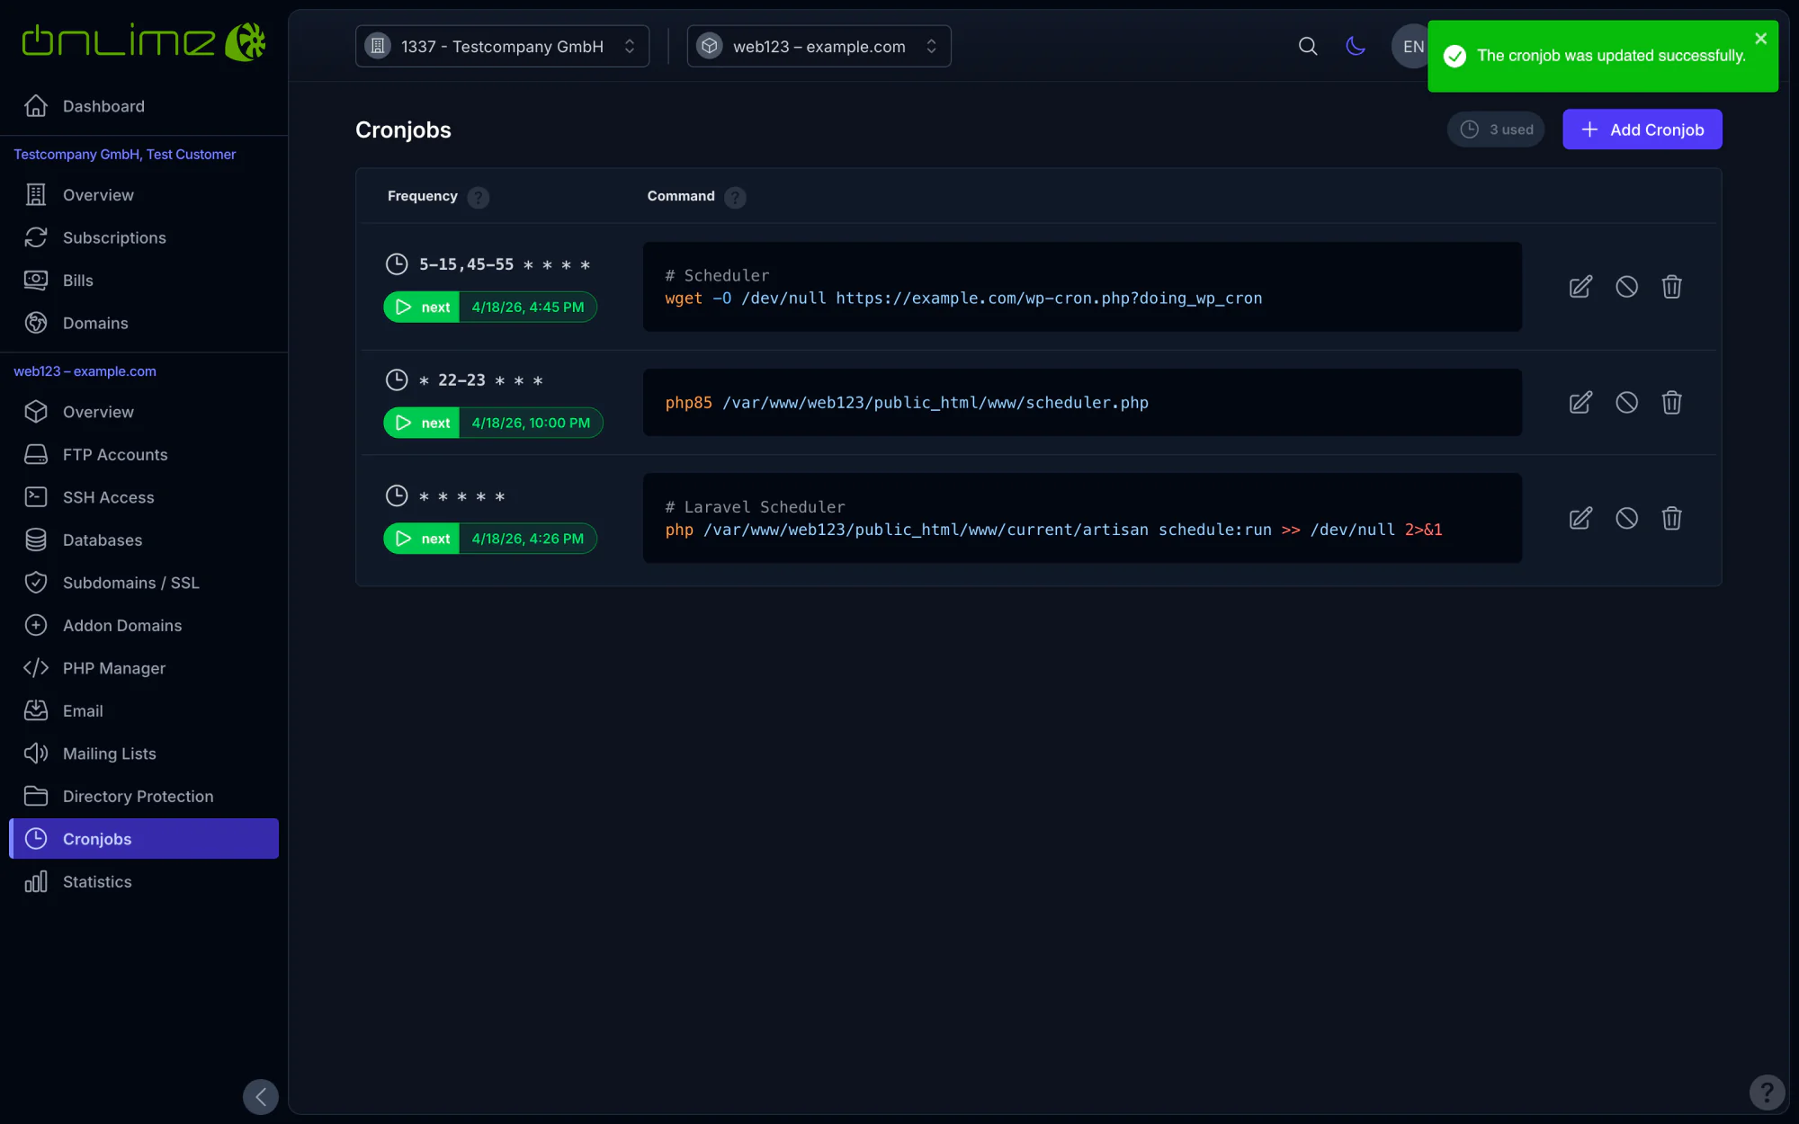Open the search icon in header

pos(1308,46)
